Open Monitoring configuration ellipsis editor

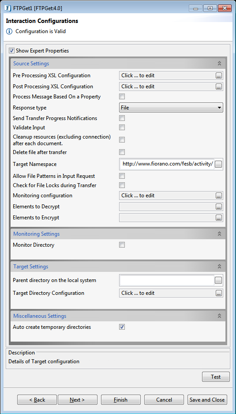[x=219, y=196]
